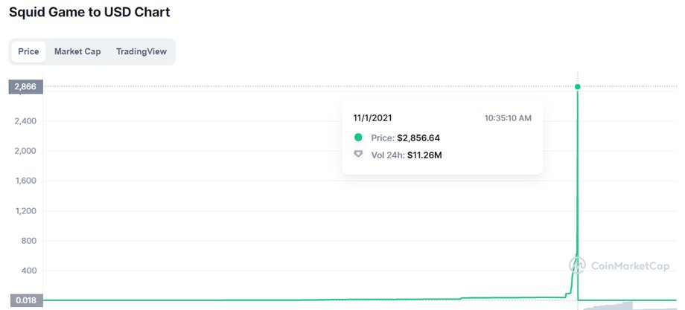
Task: Click the 0.018 min price label
Action: click(26, 300)
